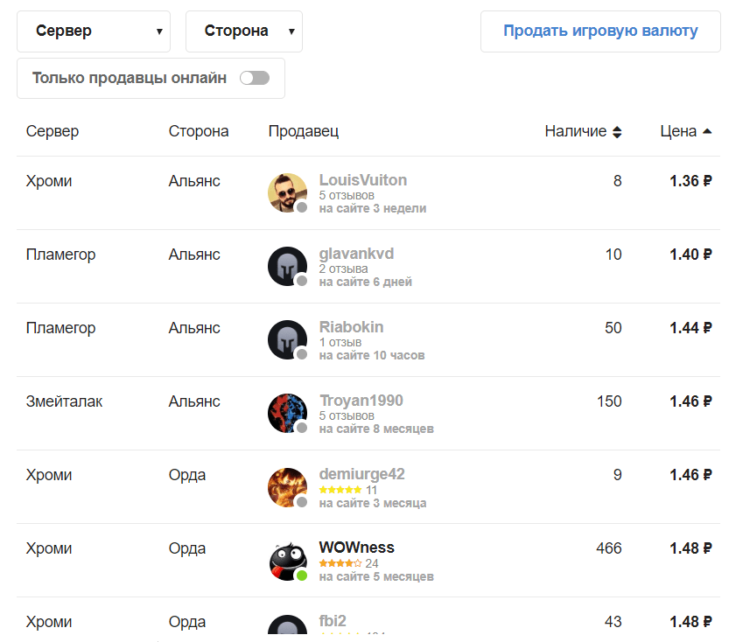Click Продать игровую валюту button

pos(600,31)
